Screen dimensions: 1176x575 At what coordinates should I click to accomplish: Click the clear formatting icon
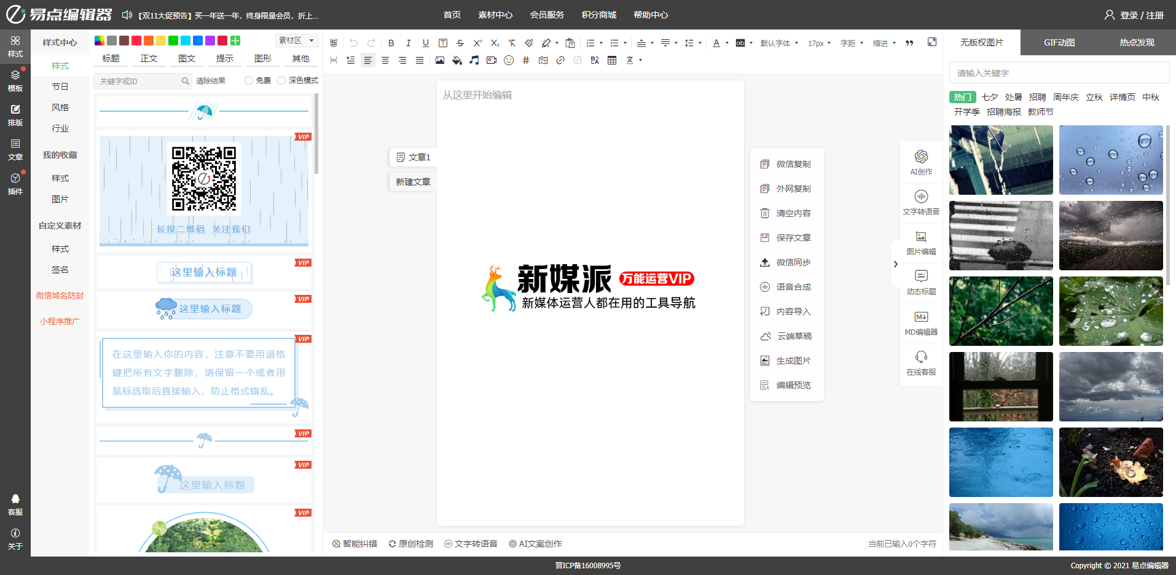[512, 43]
